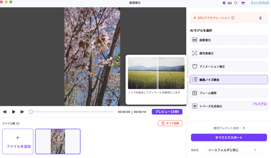Viewport: 271px width, 158px height.
Task: Click the GPU acceleration info icon
Action: [233, 18]
